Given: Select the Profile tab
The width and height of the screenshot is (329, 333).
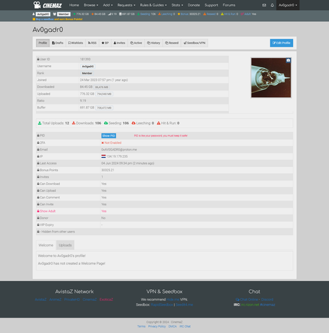Looking at the screenshot, I should (43, 43).
